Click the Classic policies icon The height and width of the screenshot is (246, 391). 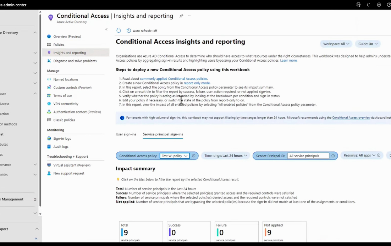click(49, 120)
